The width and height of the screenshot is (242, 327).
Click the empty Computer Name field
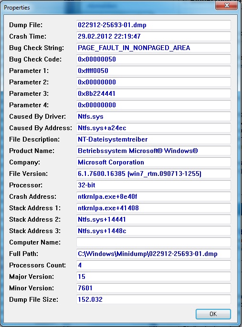154,242
